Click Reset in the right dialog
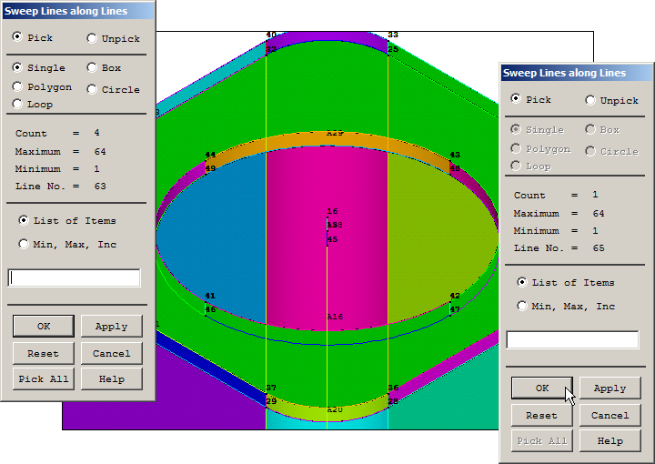The image size is (655, 464). [x=542, y=415]
